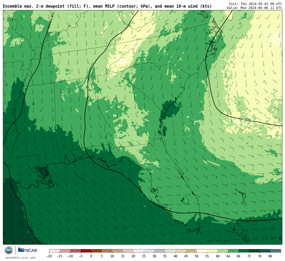Click the '80' tick label on colorbar
Viewport: 285px width, 261px height.
270,256
